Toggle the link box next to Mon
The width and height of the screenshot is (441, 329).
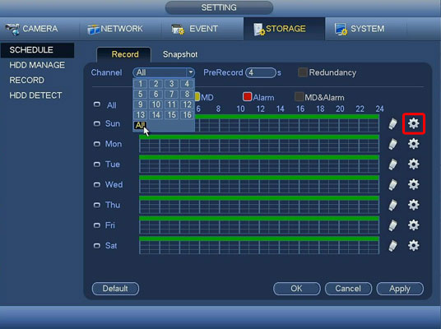97,144
